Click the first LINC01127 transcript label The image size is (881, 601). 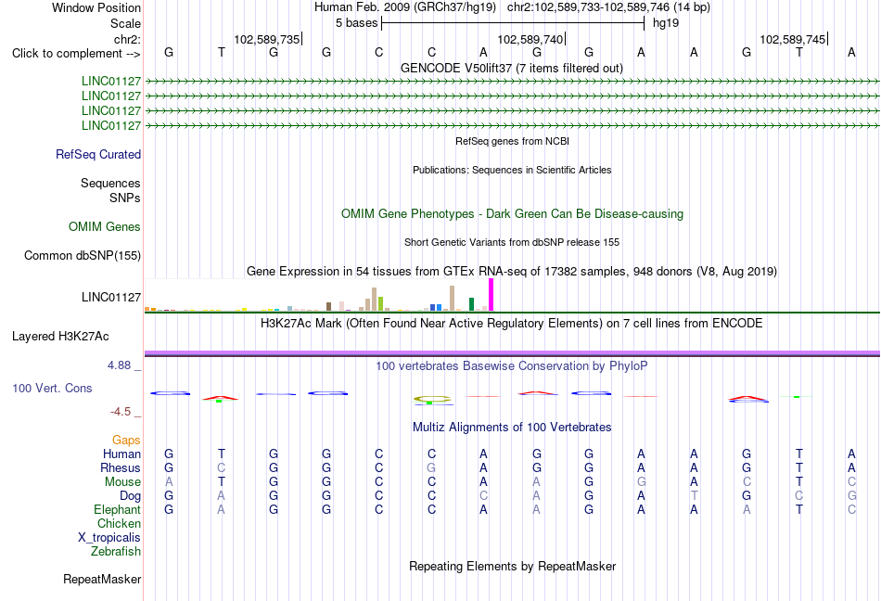[111, 82]
